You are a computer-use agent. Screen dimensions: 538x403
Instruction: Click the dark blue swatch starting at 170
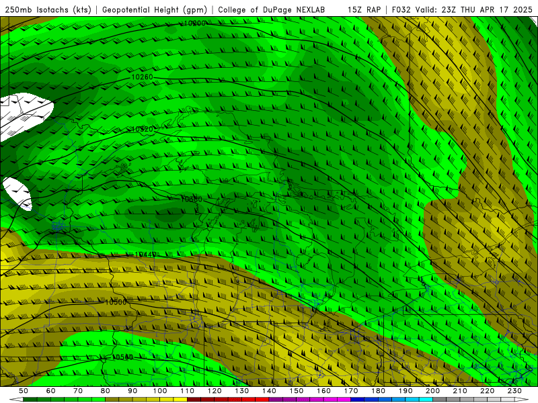tap(358, 400)
